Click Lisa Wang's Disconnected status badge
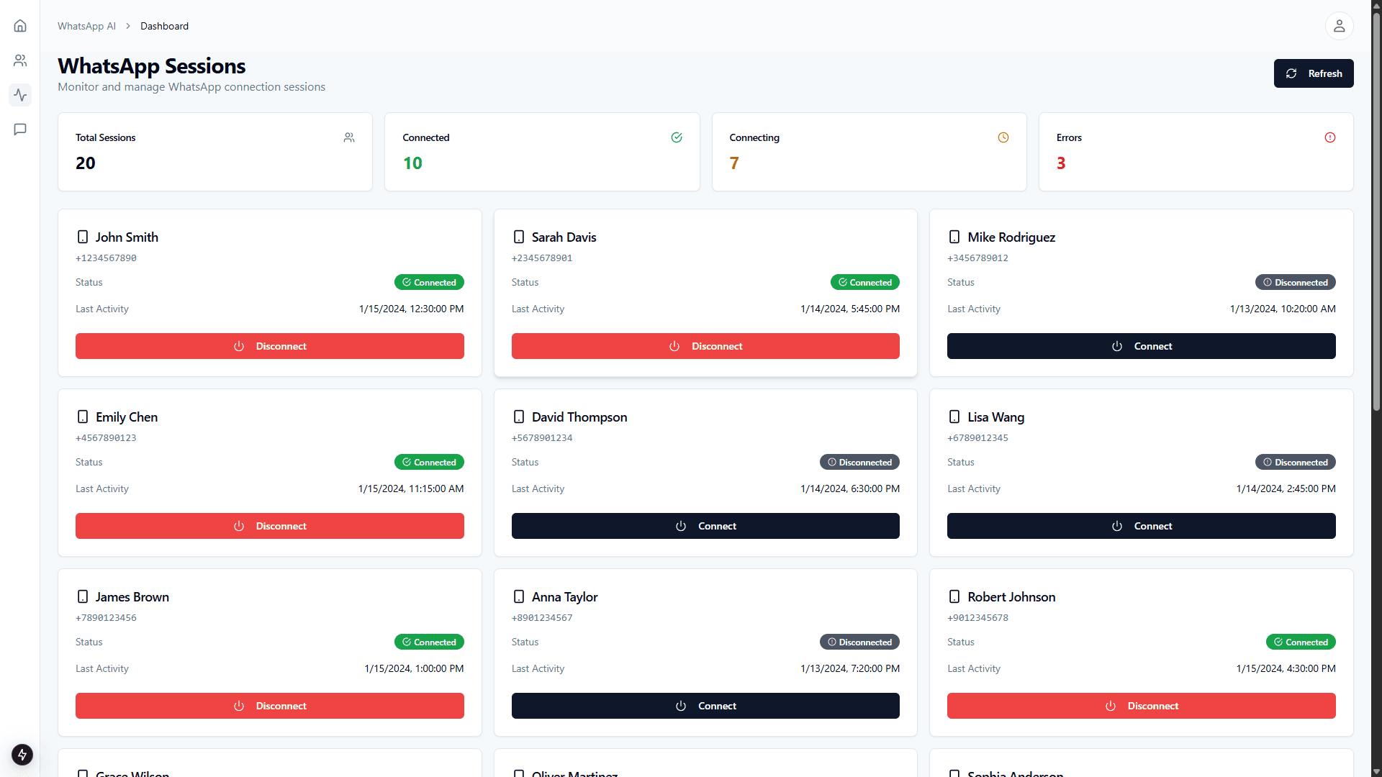Image resolution: width=1382 pixels, height=777 pixels. [1296, 462]
